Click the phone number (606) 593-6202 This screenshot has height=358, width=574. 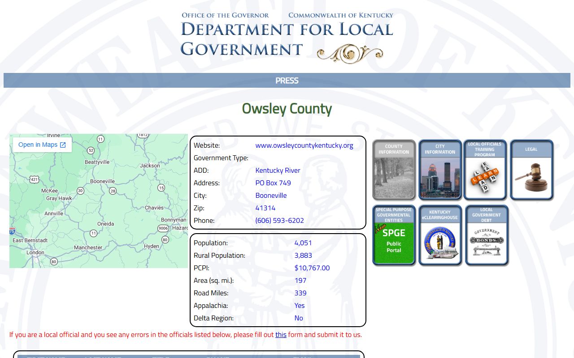[x=279, y=221]
